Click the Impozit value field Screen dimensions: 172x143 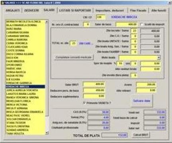click(x=155, y=123)
